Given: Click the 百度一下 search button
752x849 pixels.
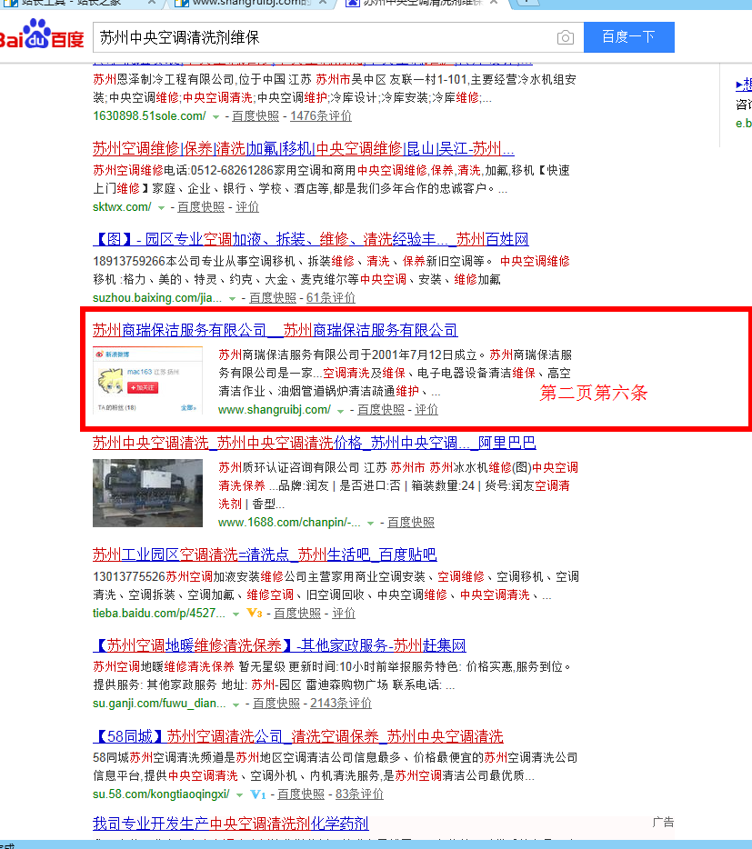Looking at the screenshot, I should pos(629,37).
